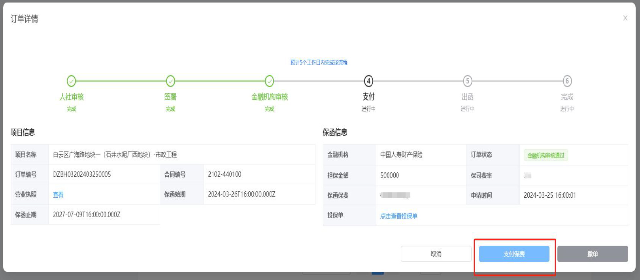Click the step 6 完成 circle icon

click(567, 81)
